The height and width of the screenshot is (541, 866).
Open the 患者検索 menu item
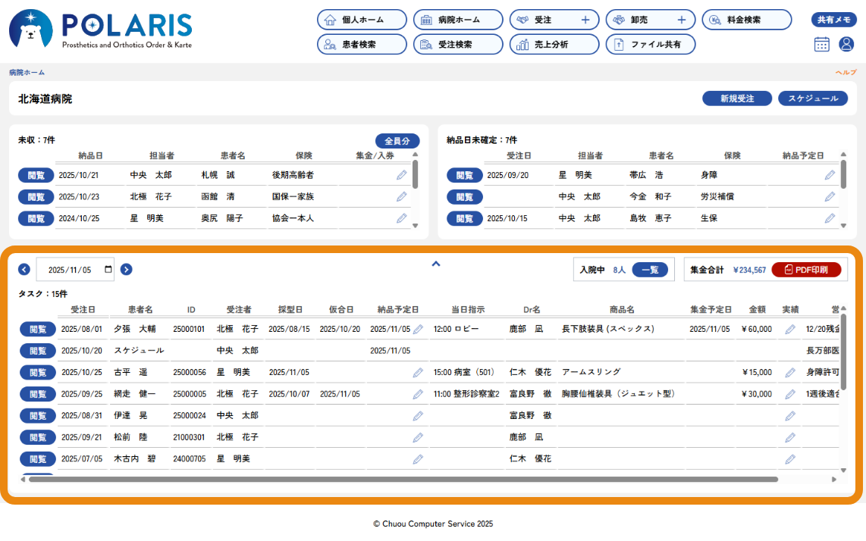point(361,45)
